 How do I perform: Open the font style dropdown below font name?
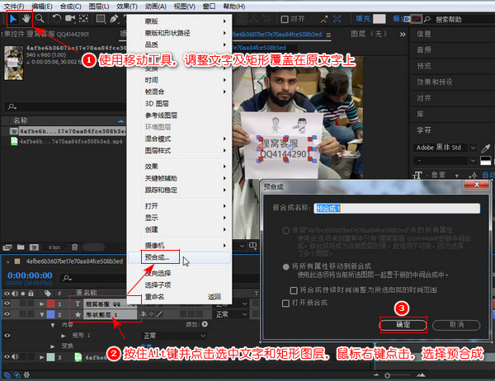click(445, 161)
